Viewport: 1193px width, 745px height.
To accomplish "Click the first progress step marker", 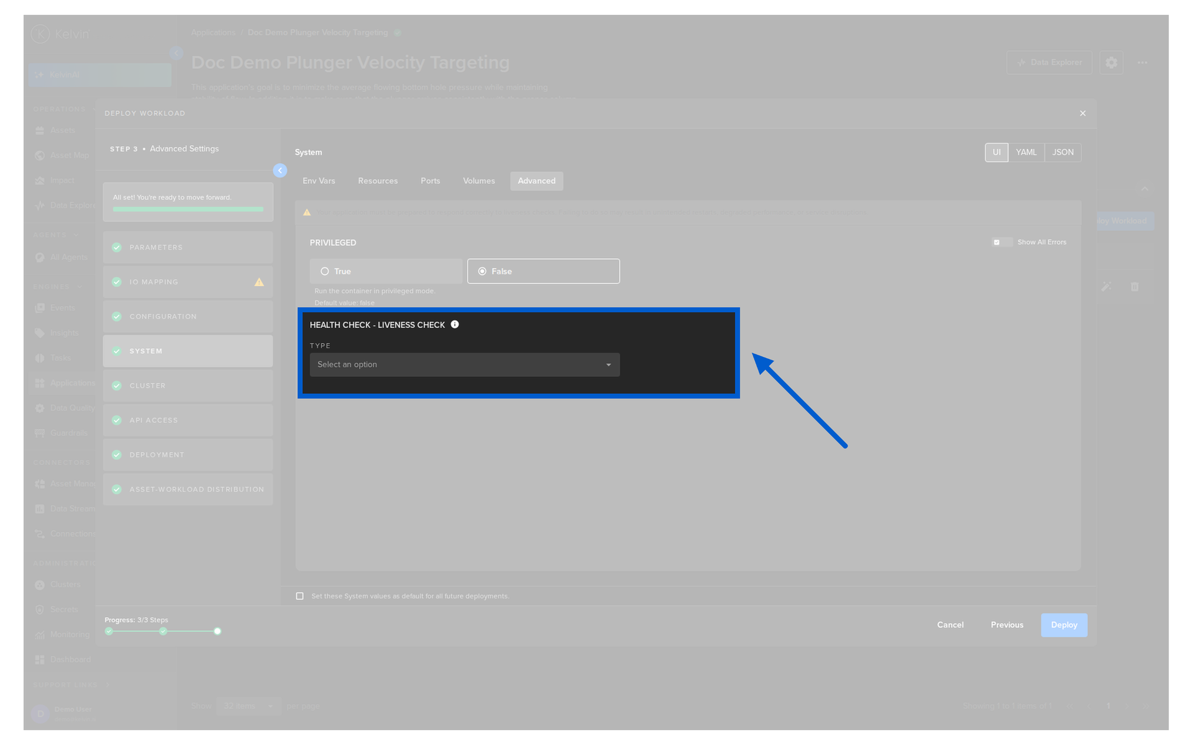I will click(109, 631).
